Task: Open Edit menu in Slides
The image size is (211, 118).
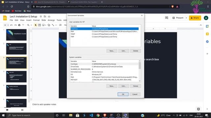Action: point(16,20)
